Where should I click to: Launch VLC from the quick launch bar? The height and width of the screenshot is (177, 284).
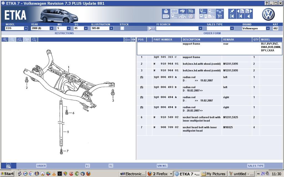[54, 174]
